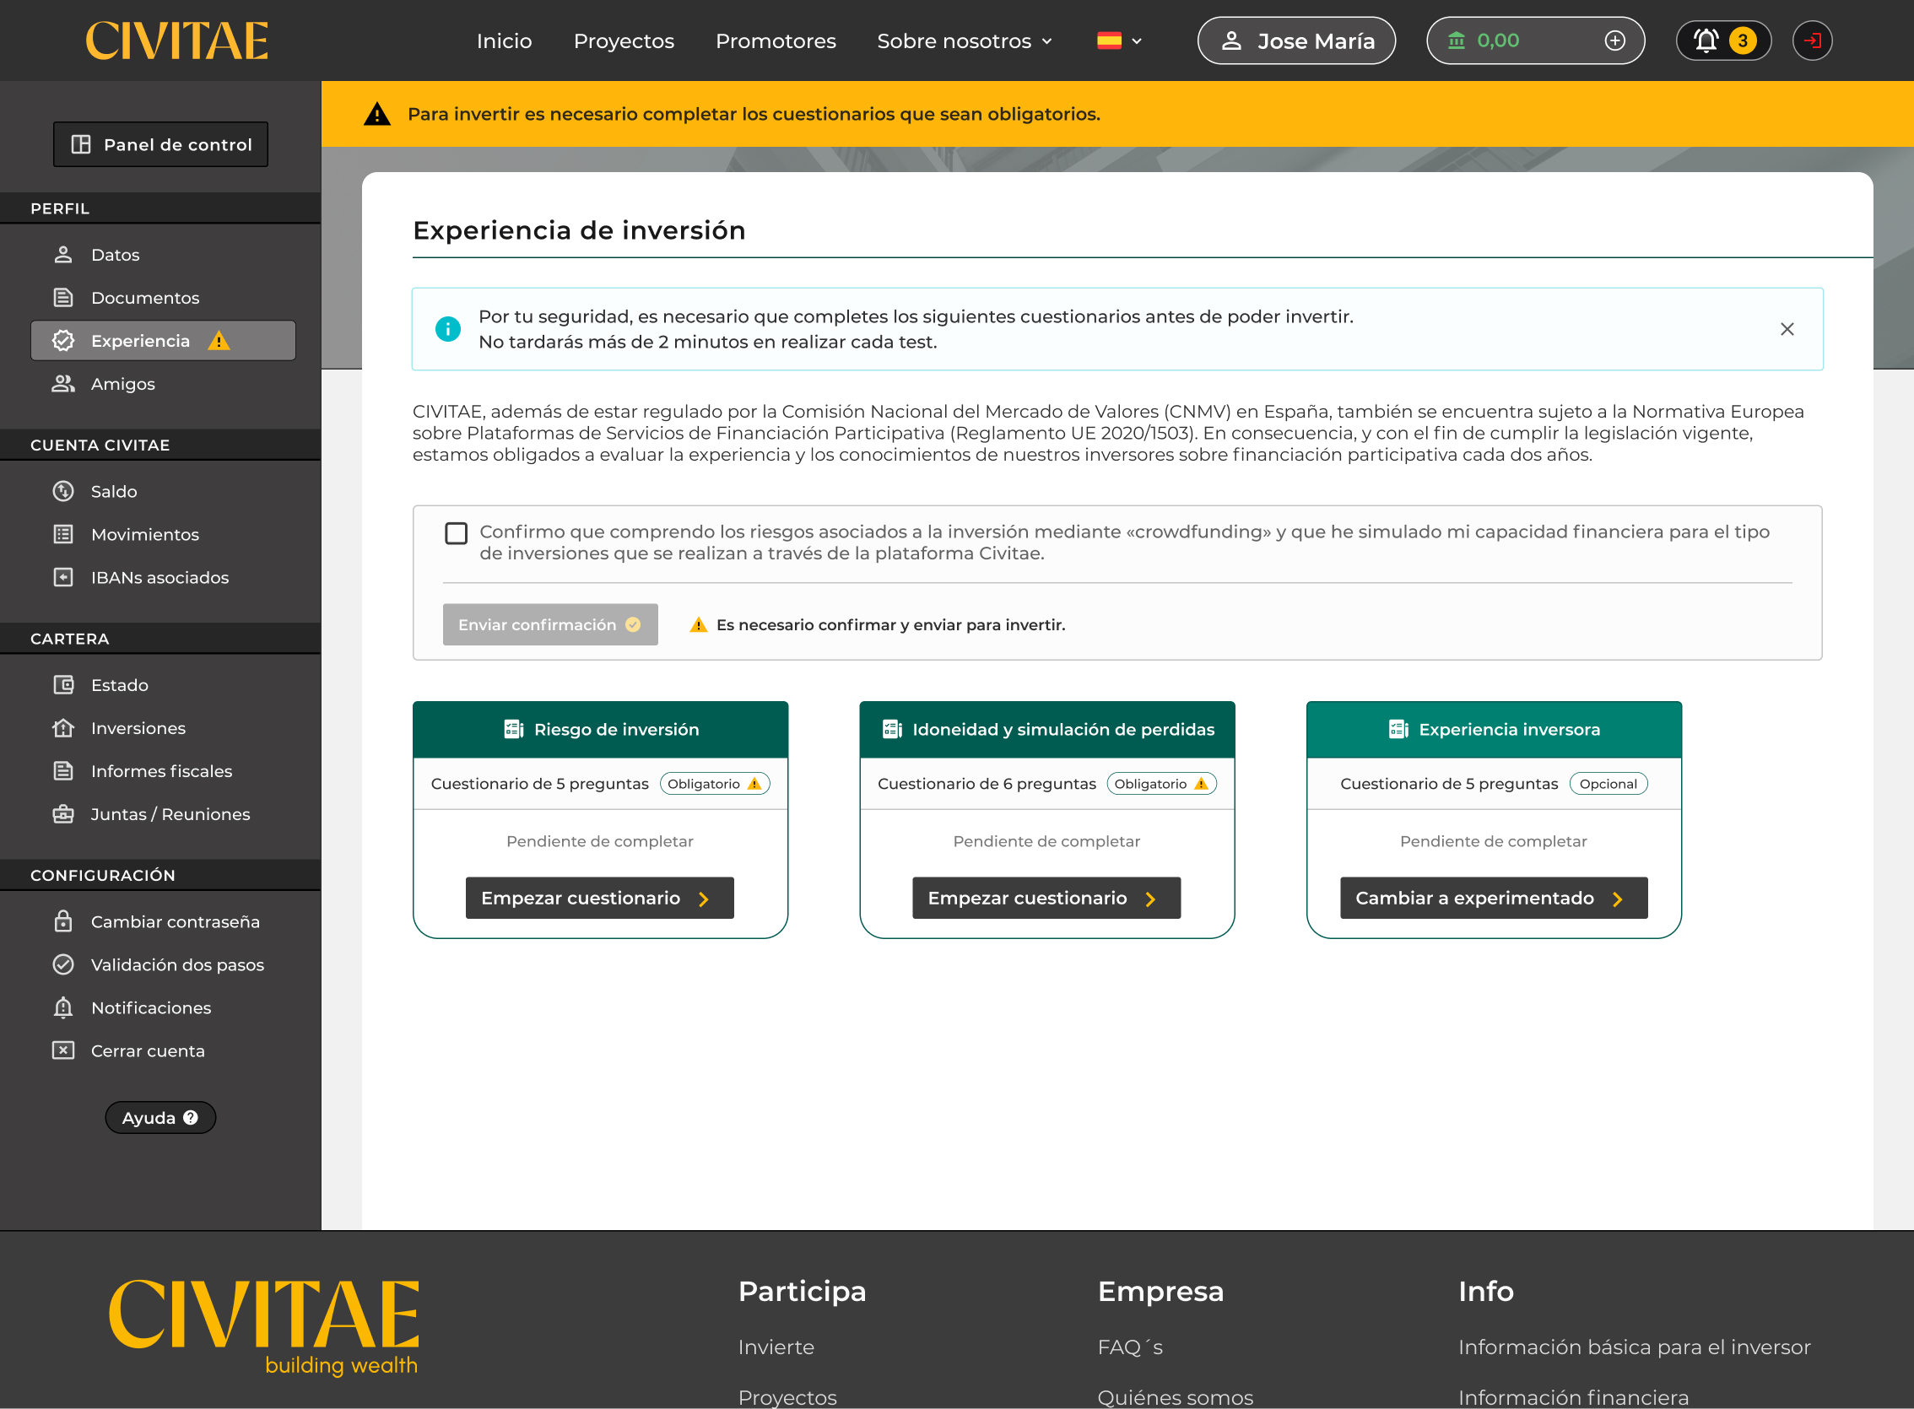Click the Cambiar contraseña lock icon
The height and width of the screenshot is (1409, 1914).
[63, 921]
